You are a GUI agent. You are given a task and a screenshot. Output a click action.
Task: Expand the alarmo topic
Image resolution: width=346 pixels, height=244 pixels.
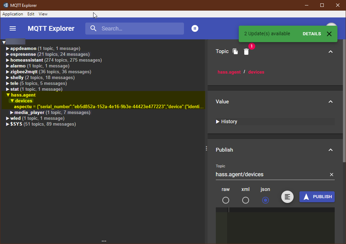tap(8, 66)
